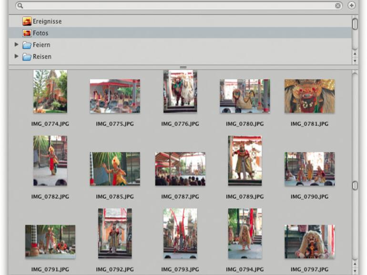Select thumbnail IMG_0785.JPG
The width and height of the screenshot is (367, 275).
[x=115, y=169]
